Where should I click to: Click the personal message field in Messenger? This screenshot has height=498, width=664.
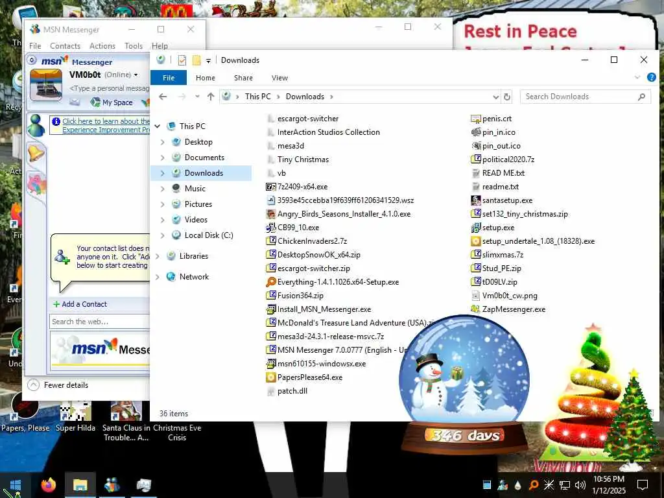tap(109, 88)
